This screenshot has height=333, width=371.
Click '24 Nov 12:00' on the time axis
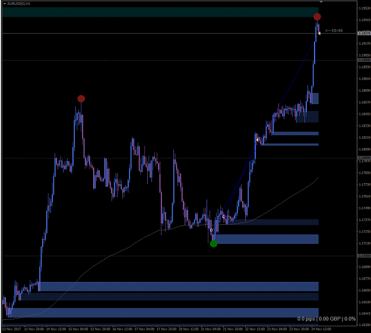pos(321,329)
